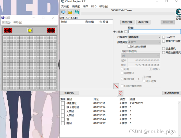Enable the 开启变速精灵 checkbox

coord(163,53)
